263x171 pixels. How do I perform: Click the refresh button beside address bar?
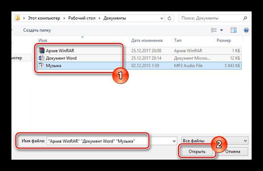click(x=170, y=18)
